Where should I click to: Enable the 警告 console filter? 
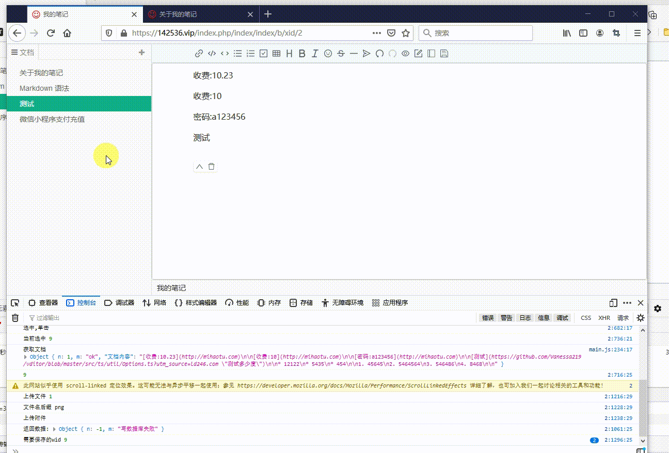pyautogui.click(x=506, y=317)
